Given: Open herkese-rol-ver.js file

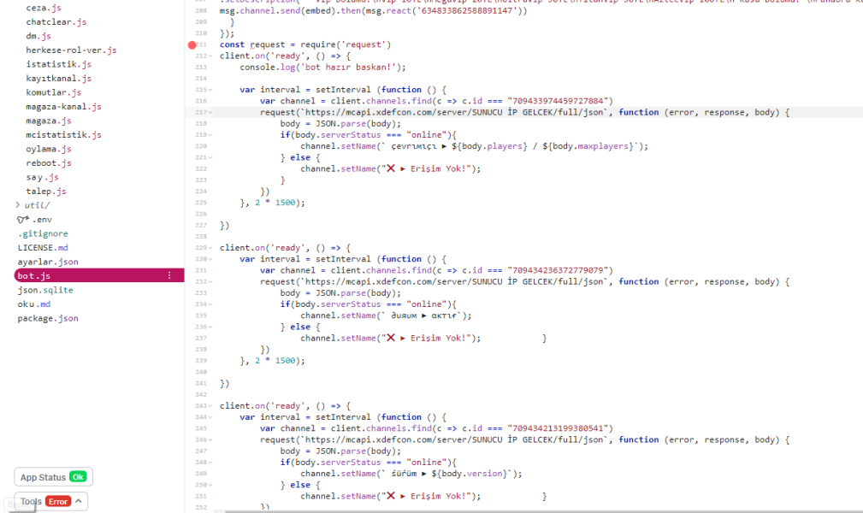Looking at the screenshot, I should coord(71,50).
